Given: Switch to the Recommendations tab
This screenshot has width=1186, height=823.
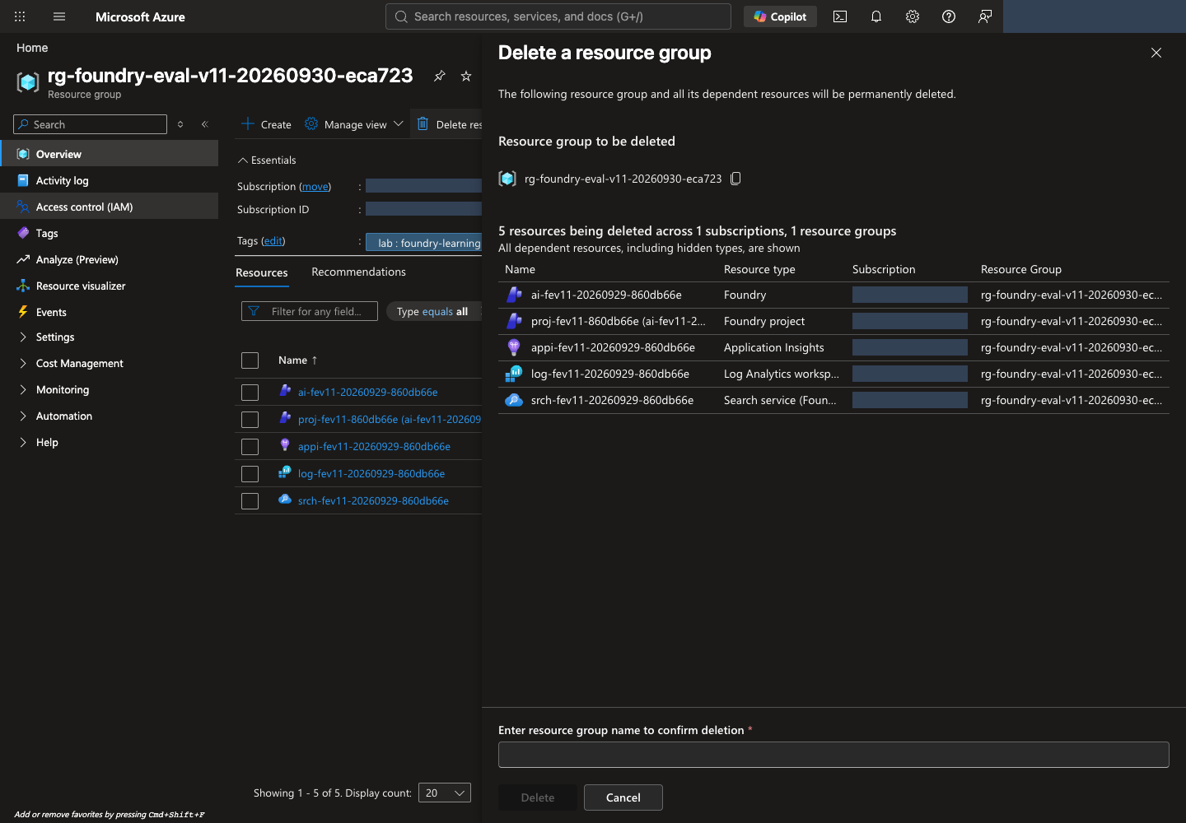Looking at the screenshot, I should point(358,272).
